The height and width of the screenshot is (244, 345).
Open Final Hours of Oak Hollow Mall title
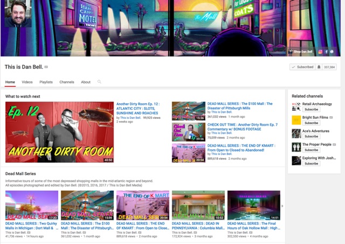pyautogui.click(x=254, y=226)
